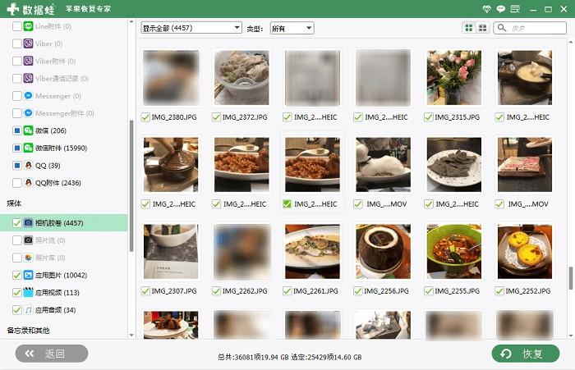Open IMG_2307.JPG thumbnail
Viewport: 575px width, 370px height.
pos(171,251)
